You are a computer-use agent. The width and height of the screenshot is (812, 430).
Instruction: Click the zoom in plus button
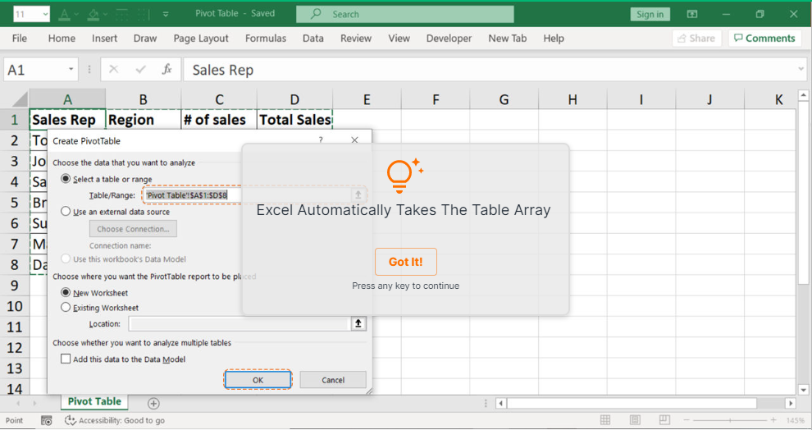pyautogui.click(x=773, y=419)
